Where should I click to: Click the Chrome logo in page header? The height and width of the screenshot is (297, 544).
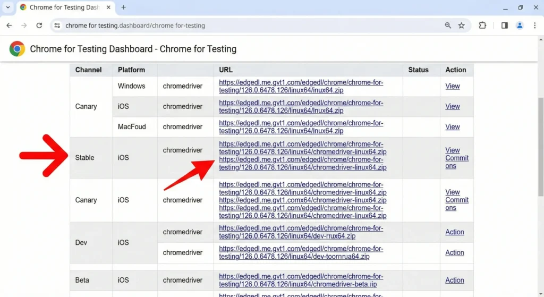pyautogui.click(x=17, y=49)
